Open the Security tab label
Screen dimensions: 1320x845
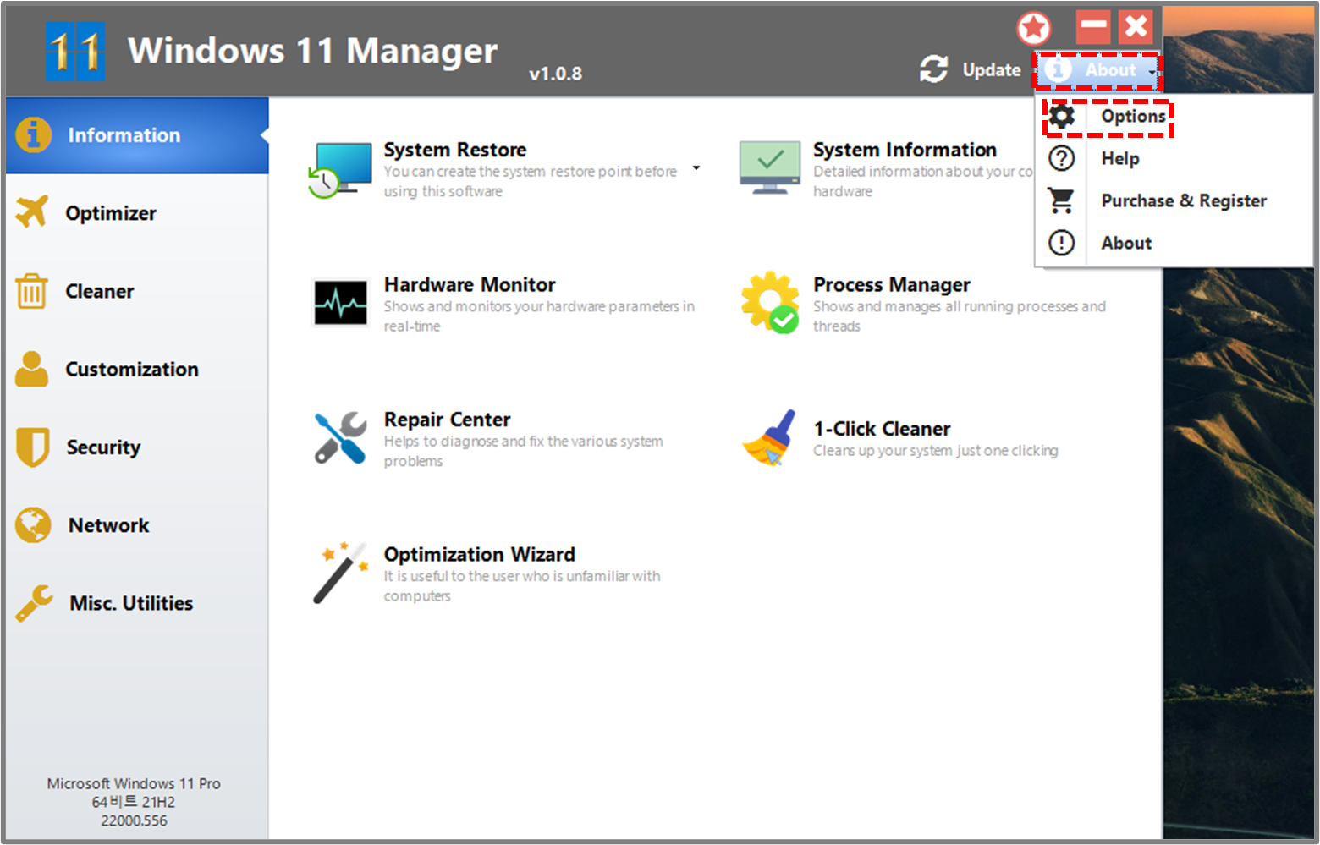103,447
